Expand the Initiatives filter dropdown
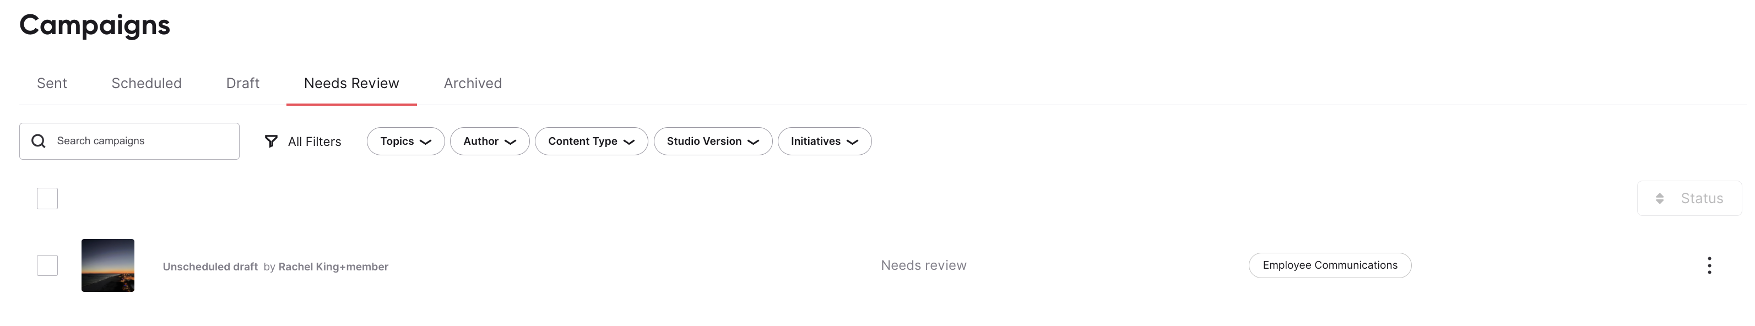The height and width of the screenshot is (326, 1755). [x=825, y=142]
